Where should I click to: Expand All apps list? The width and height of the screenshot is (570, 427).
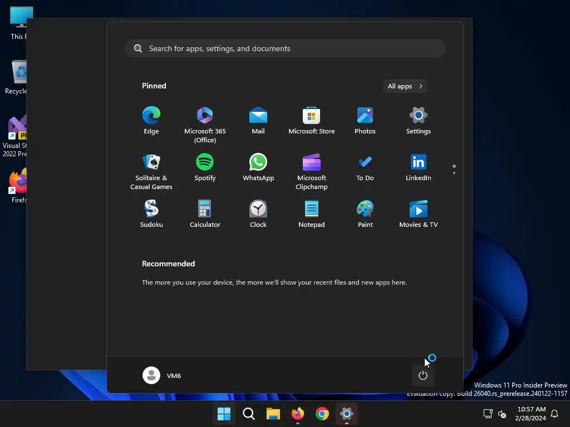pyautogui.click(x=405, y=86)
